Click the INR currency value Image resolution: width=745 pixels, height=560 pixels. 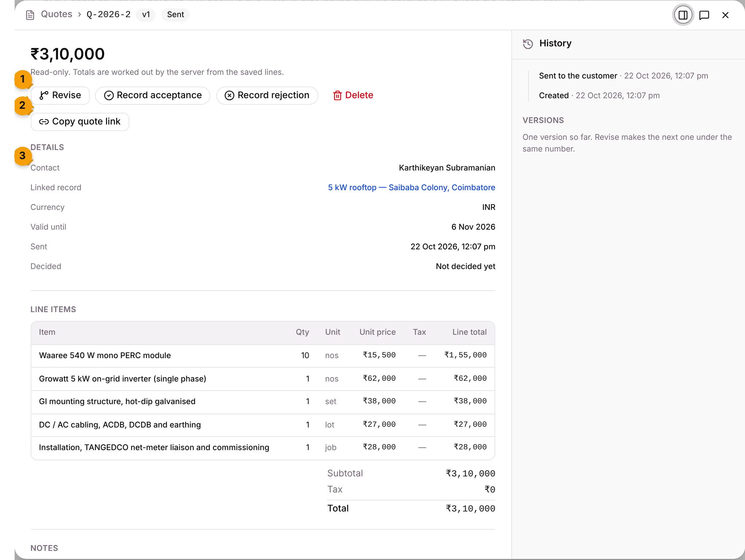coord(489,207)
